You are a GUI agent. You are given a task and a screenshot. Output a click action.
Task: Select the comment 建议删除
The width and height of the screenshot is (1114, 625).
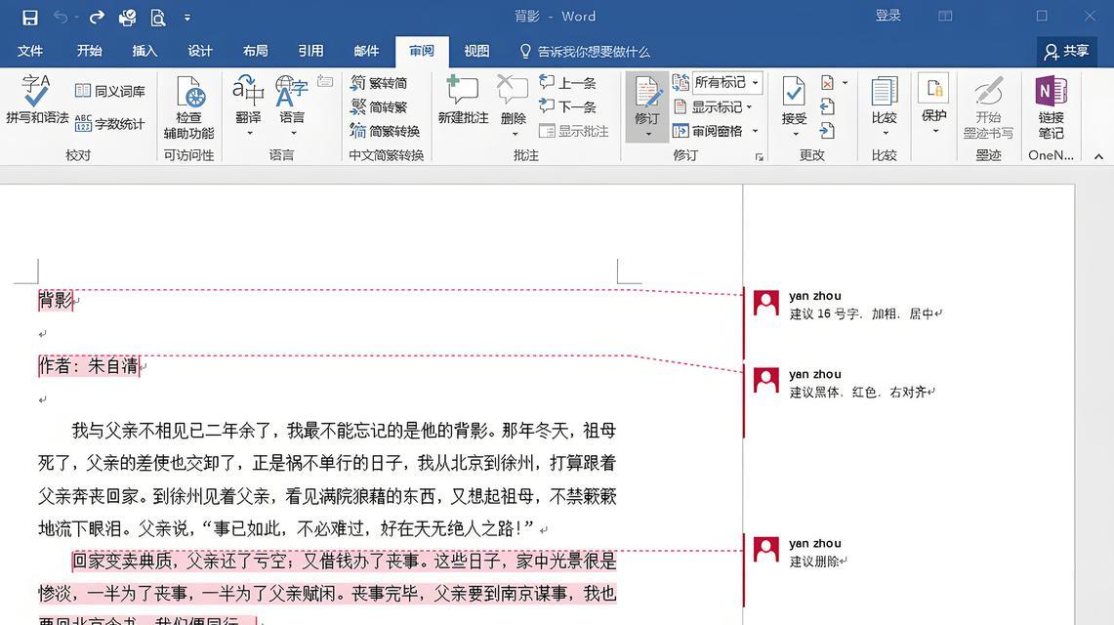click(817, 562)
